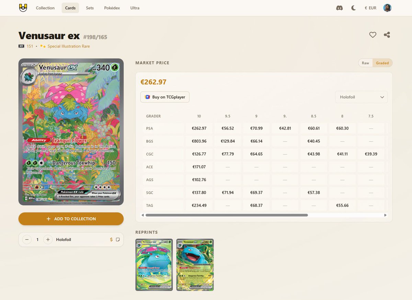Click SGC 9.5 price €71.94
The width and height of the screenshot is (412, 300).
pos(228,193)
